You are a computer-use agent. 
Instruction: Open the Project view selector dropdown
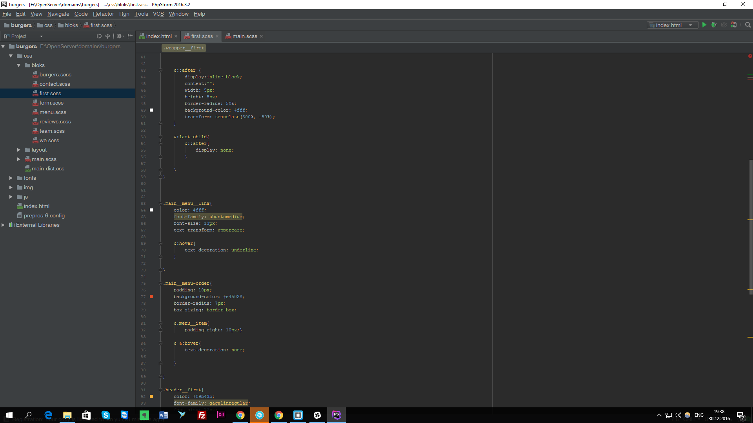[41, 36]
